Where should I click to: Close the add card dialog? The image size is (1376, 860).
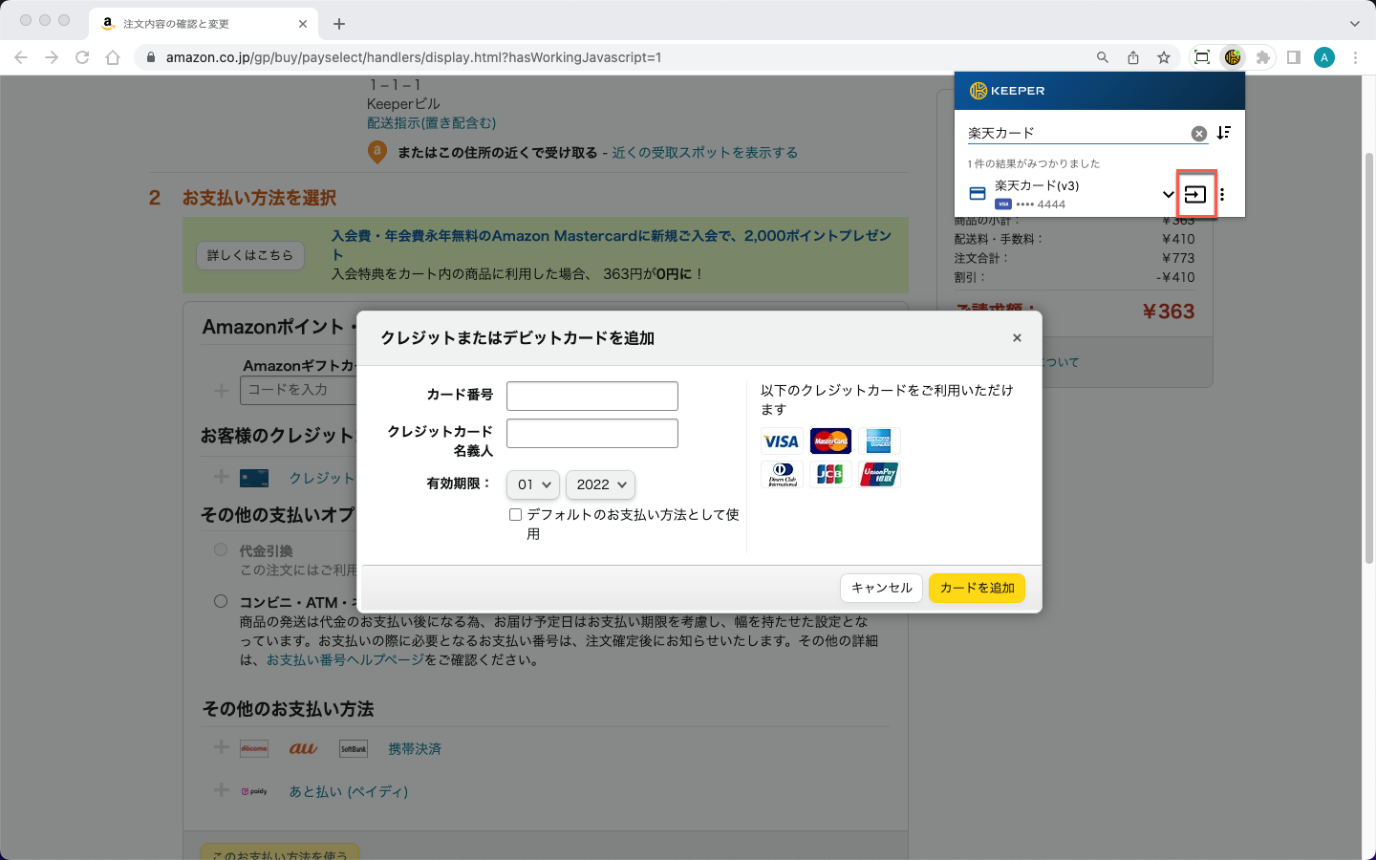(x=1017, y=337)
